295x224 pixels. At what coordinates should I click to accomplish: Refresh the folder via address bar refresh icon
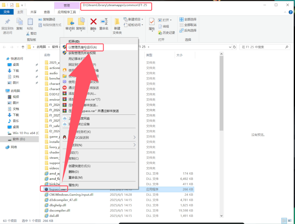point(234,47)
